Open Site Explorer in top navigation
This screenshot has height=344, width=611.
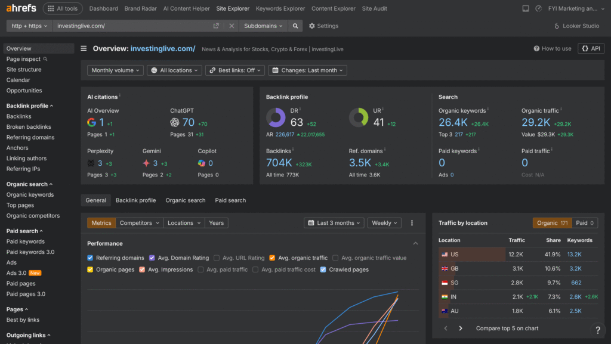(233, 8)
